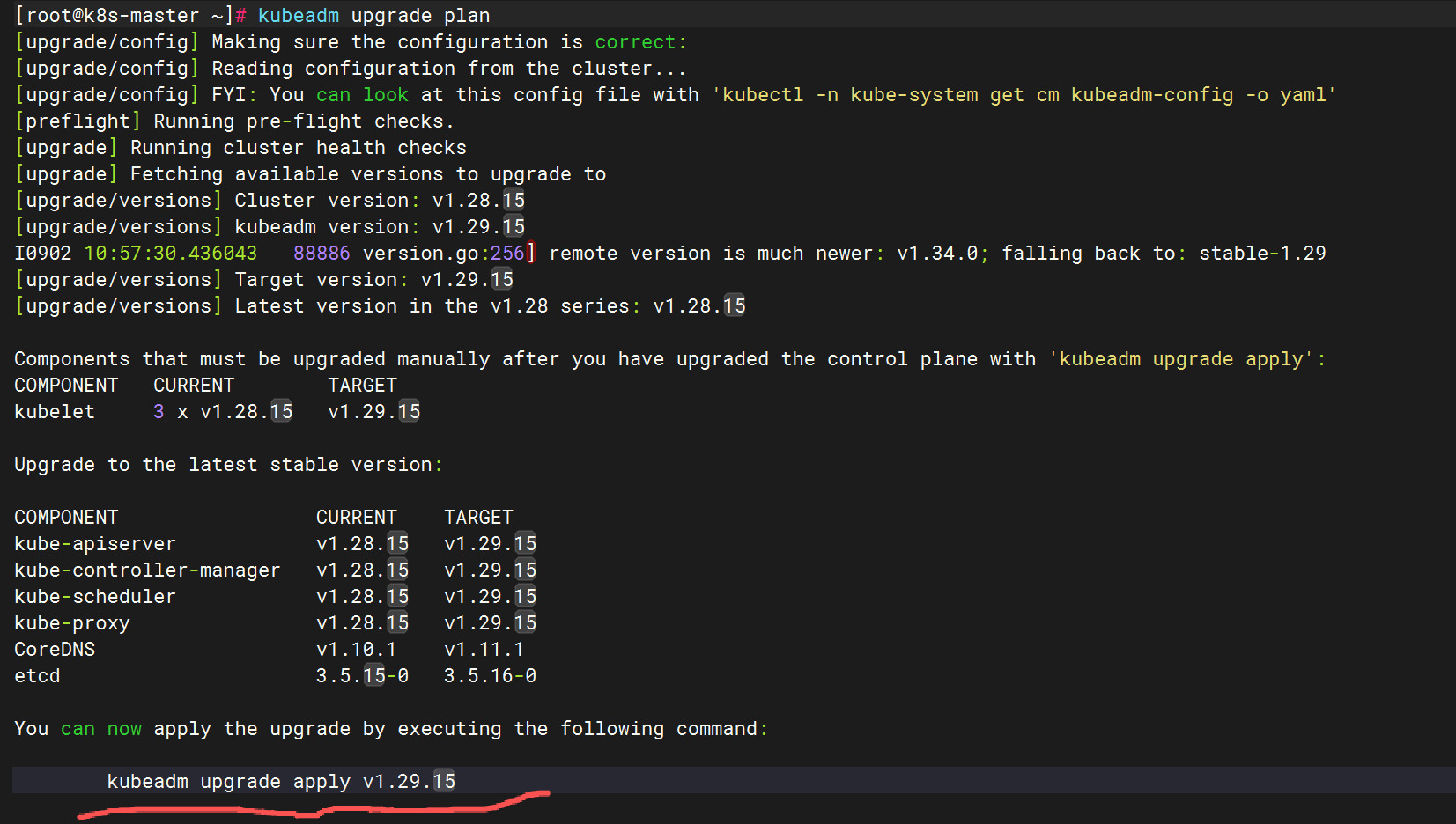Click 'CoreDNS' component name
Image resolution: width=1456 pixels, height=824 pixels.
55,650
